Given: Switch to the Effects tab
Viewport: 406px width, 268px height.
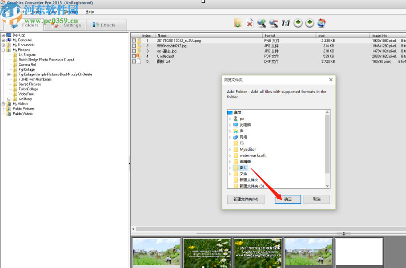Looking at the screenshot, I should click(106, 25).
